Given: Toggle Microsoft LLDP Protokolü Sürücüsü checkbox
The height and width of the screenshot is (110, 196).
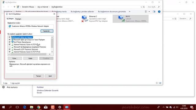Looking at the screenshot, I should pos(9,49).
